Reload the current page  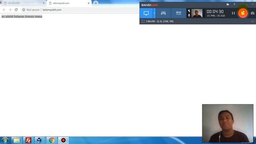coord(16,10)
